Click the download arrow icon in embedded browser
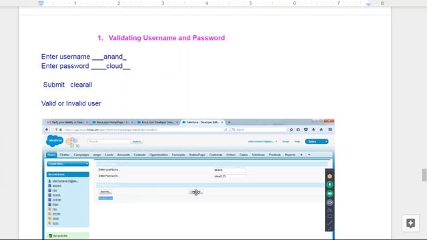The width and height of the screenshot is (427, 240). pos(314,130)
